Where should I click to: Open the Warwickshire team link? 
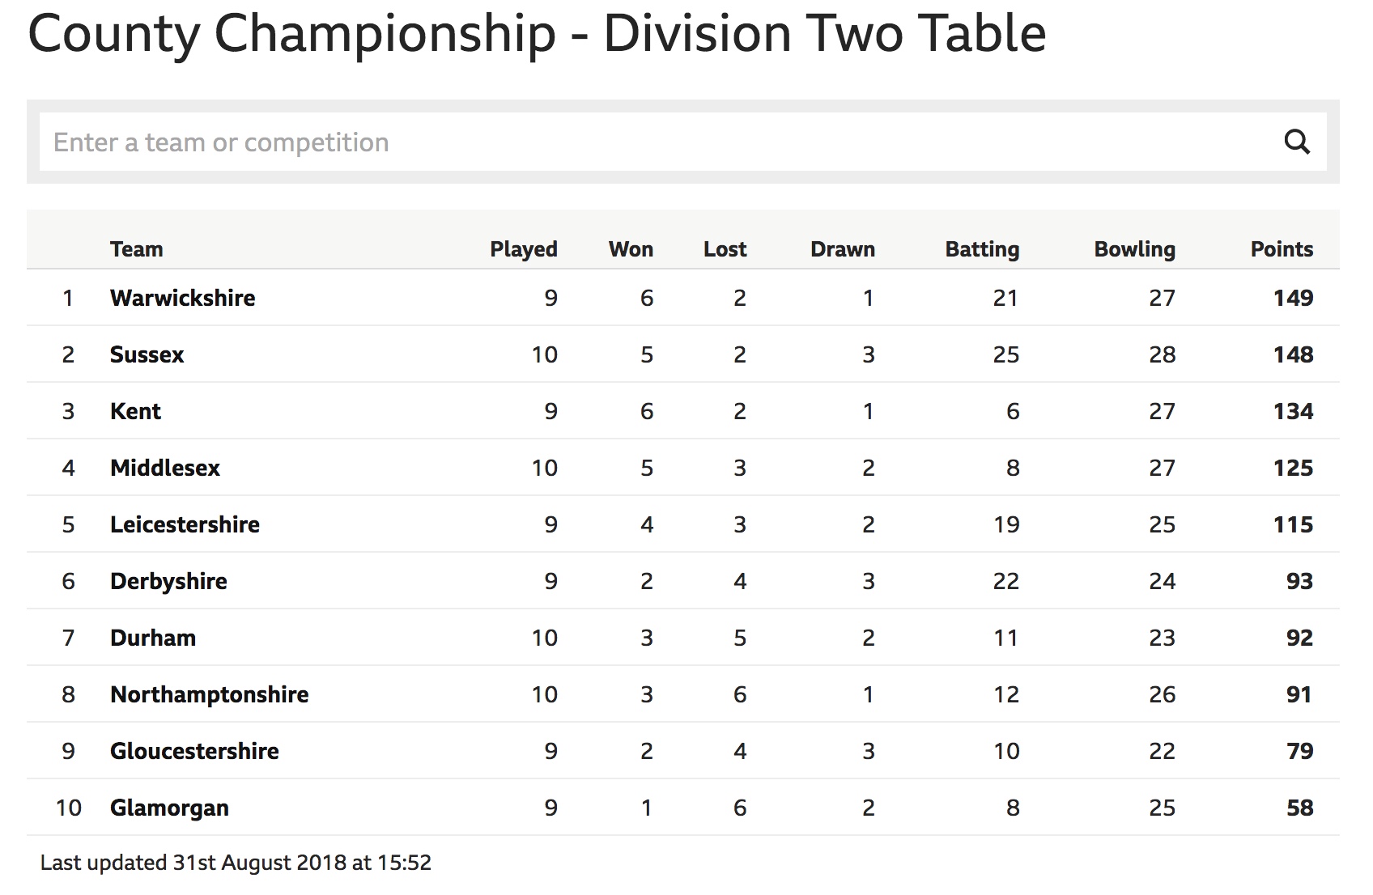pyautogui.click(x=182, y=298)
